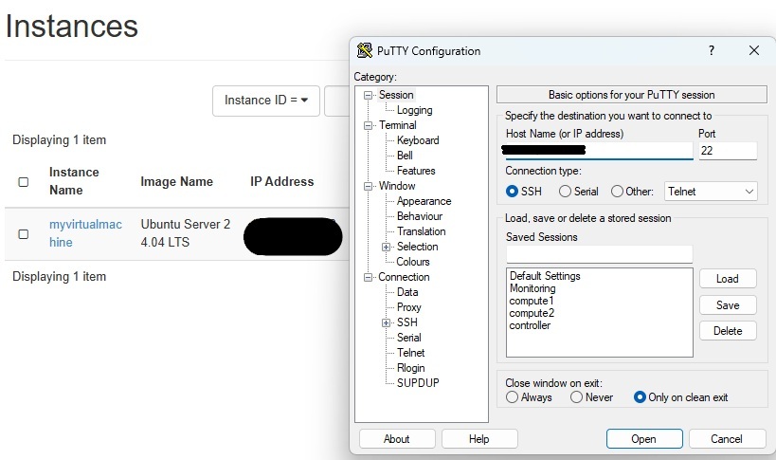
Task: Select the Serial category in tree
Action: point(408,338)
